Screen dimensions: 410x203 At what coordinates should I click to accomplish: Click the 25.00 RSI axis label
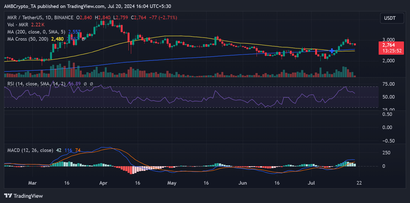point(388,109)
